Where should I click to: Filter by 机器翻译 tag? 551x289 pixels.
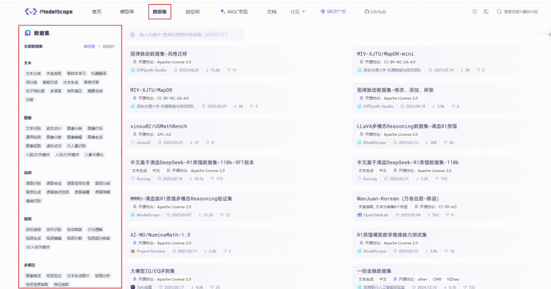tap(99, 74)
